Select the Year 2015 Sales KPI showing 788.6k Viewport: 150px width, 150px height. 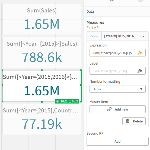pyautogui.click(x=42, y=53)
